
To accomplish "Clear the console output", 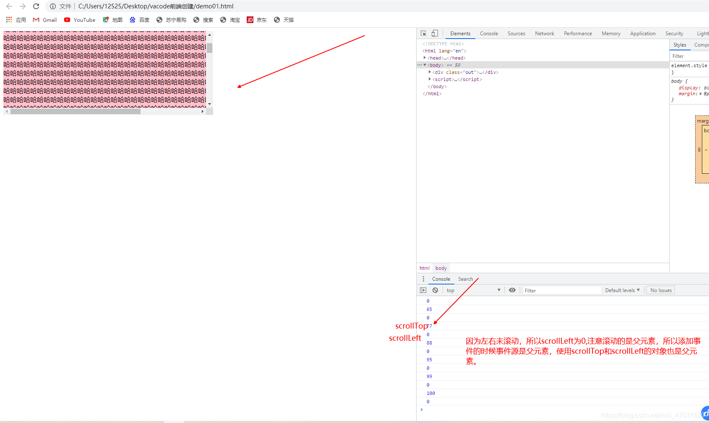I will point(435,290).
